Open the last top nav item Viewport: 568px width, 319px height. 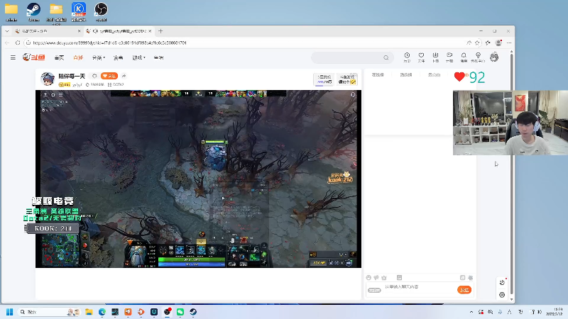tap(158, 58)
